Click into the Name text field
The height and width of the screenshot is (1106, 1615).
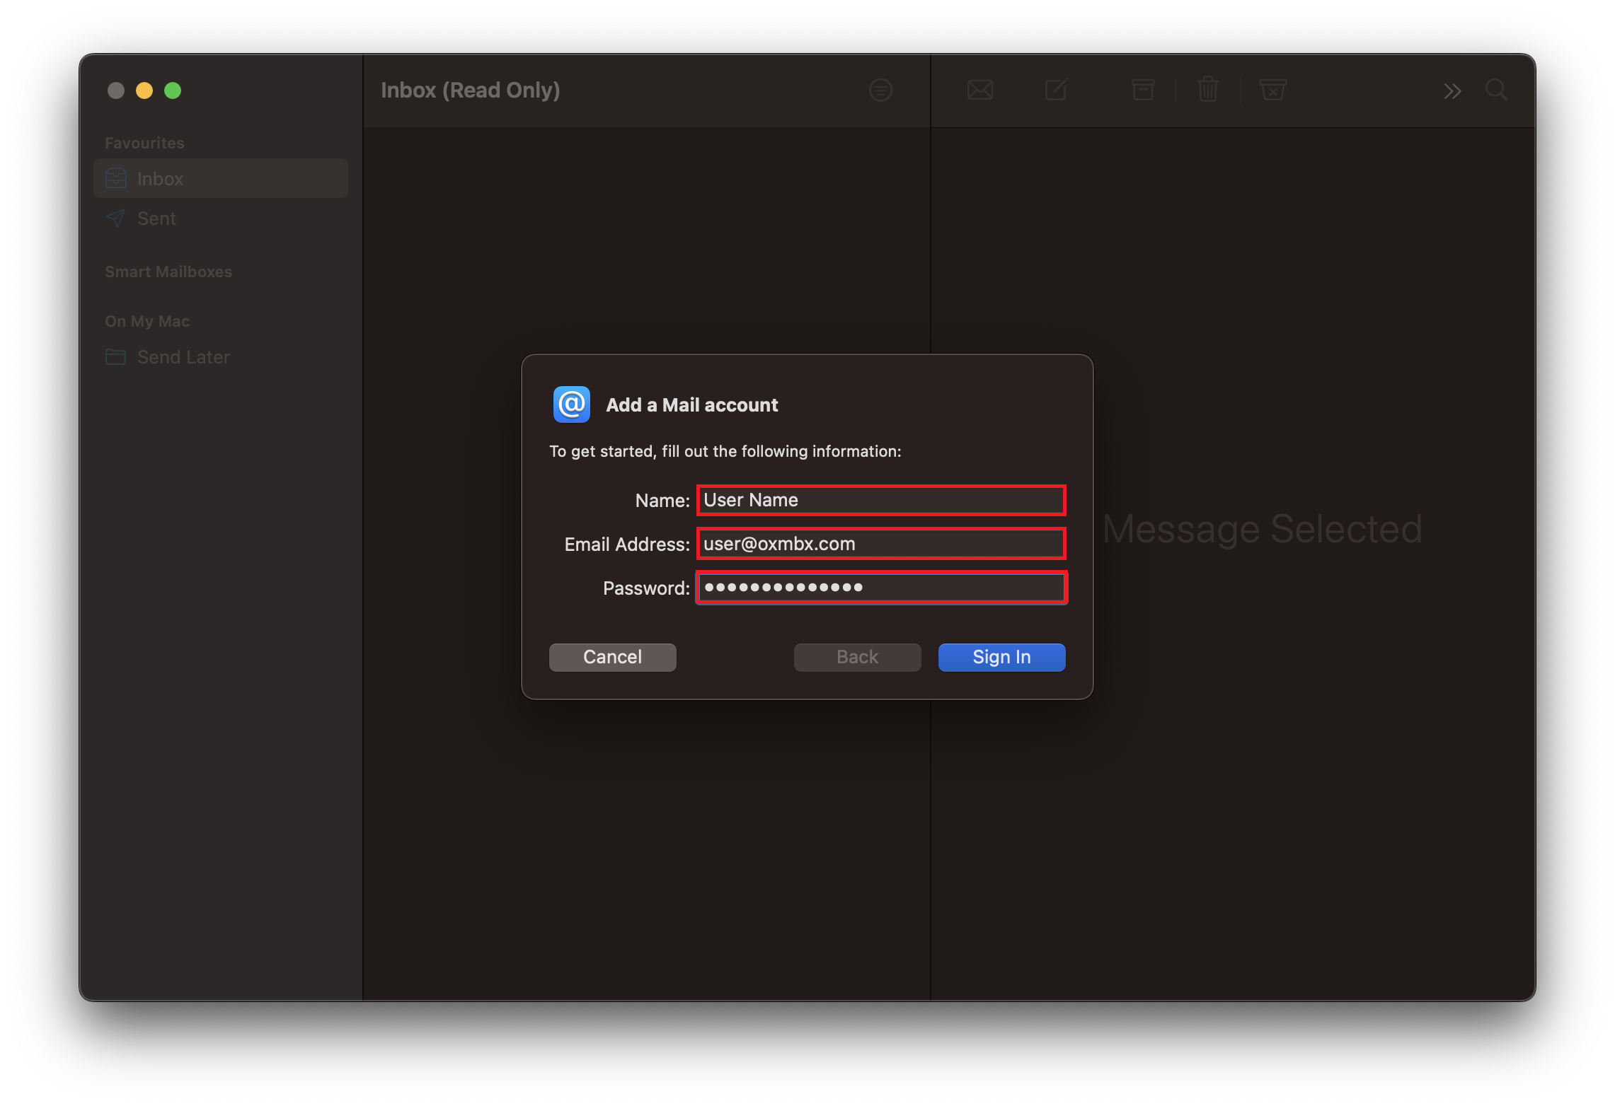[x=880, y=500]
